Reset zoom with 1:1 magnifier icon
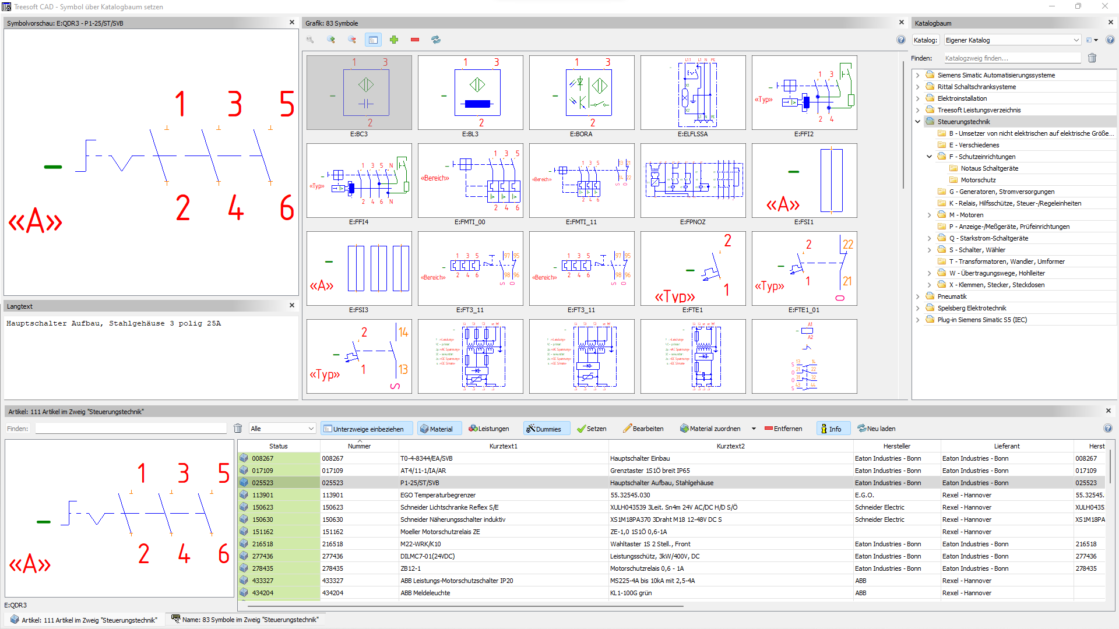This screenshot has width=1119, height=629. 310,40
